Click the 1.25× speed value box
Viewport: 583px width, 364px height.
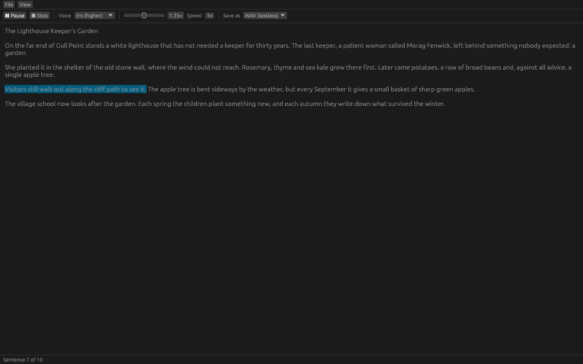tap(175, 16)
